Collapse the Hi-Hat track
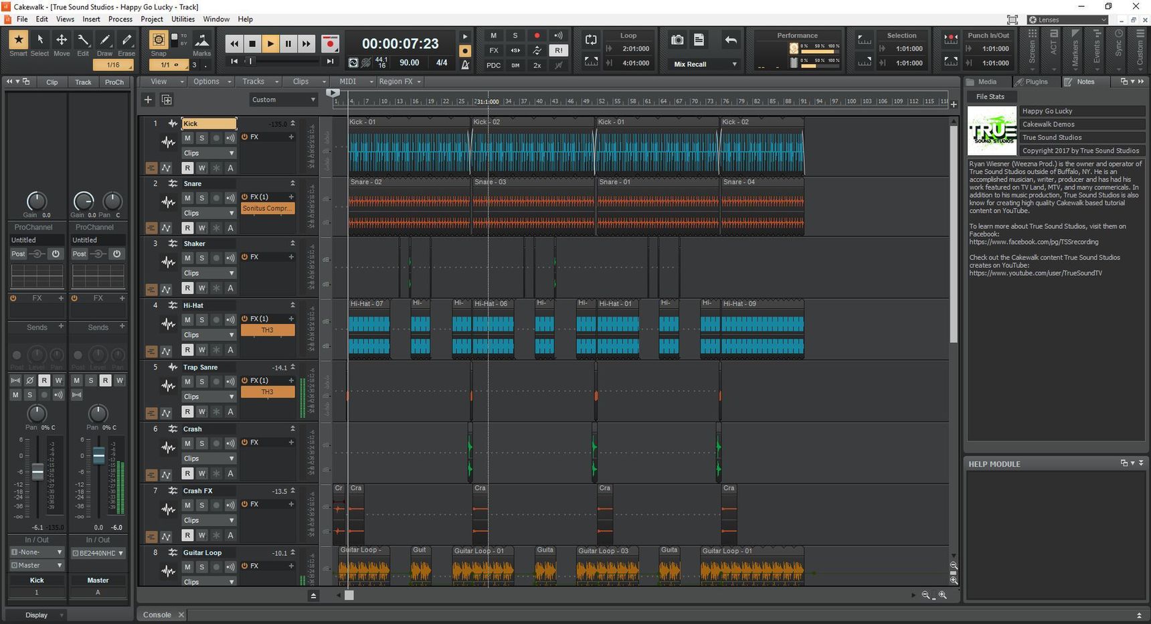The image size is (1151, 624). 292,305
